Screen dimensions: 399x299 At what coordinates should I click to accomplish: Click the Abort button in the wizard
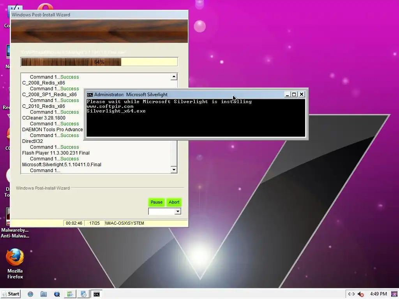(x=174, y=202)
